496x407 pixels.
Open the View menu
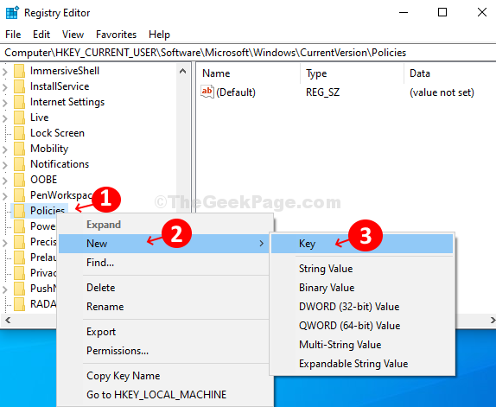(73, 35)
